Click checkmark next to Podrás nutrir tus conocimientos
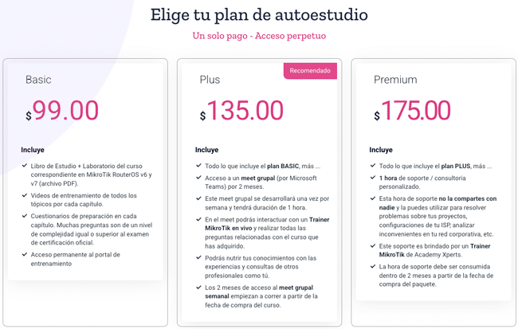The image size is (518, 329). coord(198,258)
